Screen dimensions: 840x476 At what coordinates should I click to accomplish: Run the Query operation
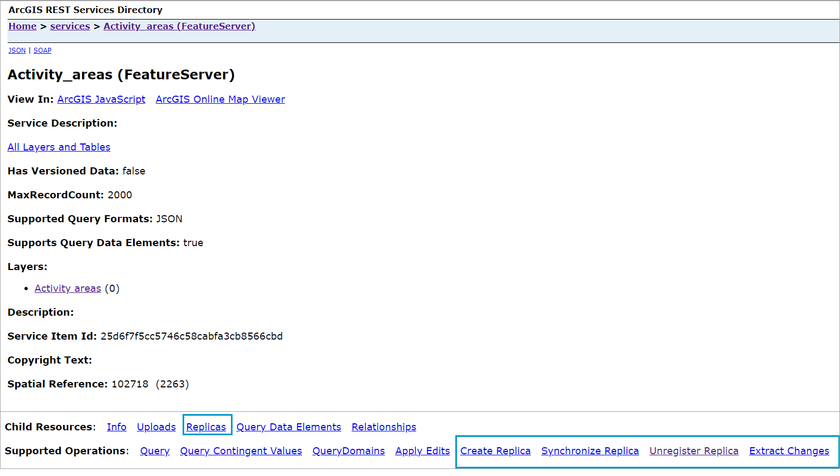click(154, 450)
